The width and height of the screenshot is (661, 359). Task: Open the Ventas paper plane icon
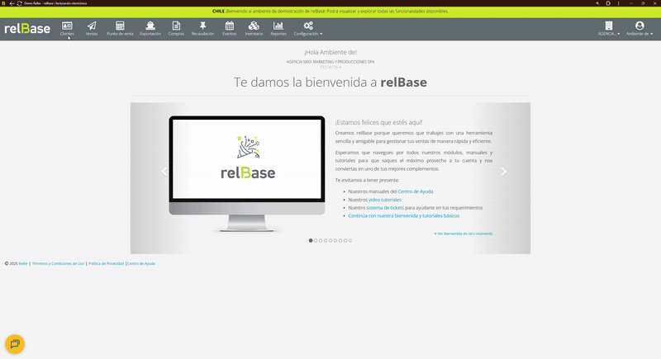tap(92, 26)
